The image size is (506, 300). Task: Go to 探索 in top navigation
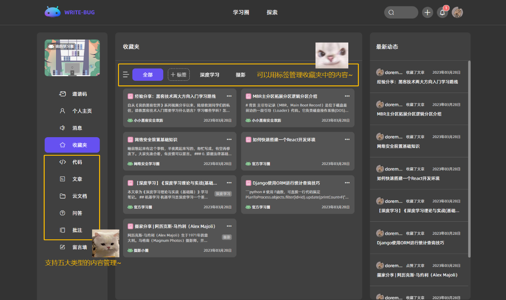pyautogui.click(x=272, y=13)
